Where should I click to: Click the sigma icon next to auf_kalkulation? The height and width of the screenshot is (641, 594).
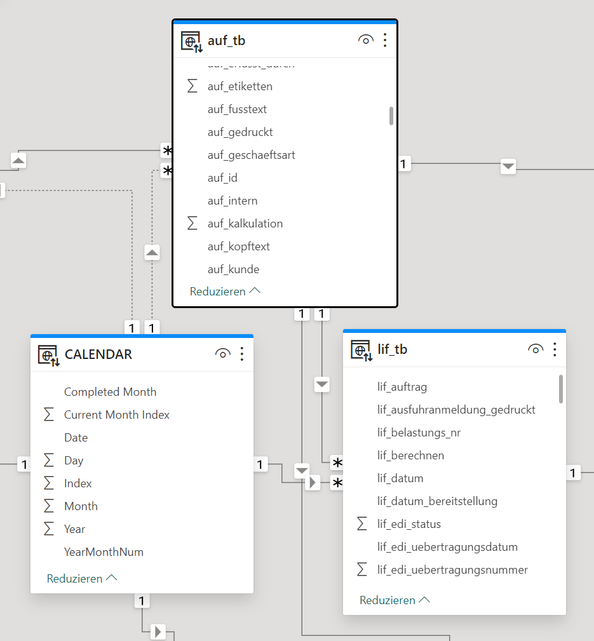[x=192, y=224]
